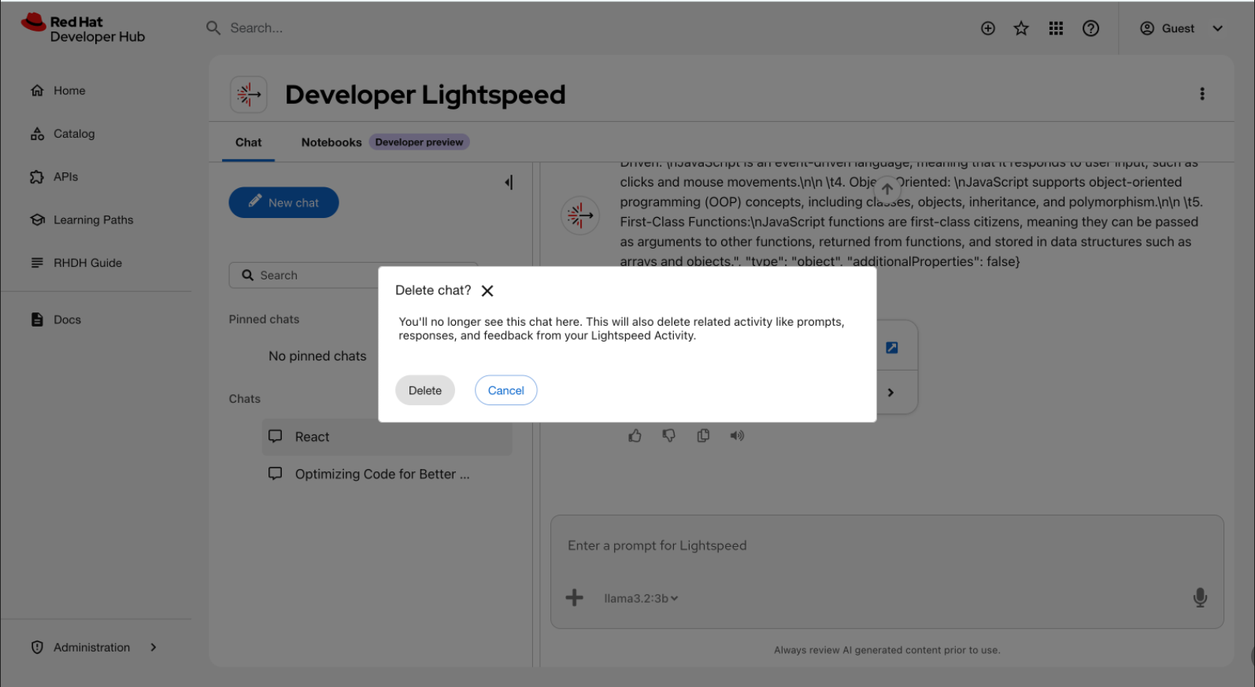Give the response a thumbs up
The width and height of the screenshot is (1255, 687).
[x=635, y=436]
